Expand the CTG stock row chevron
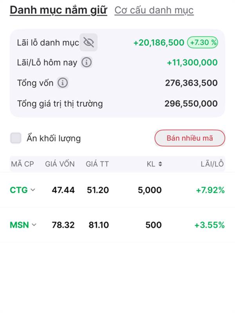235x313 pixels. pyautogui.click(x=33, y=190)
